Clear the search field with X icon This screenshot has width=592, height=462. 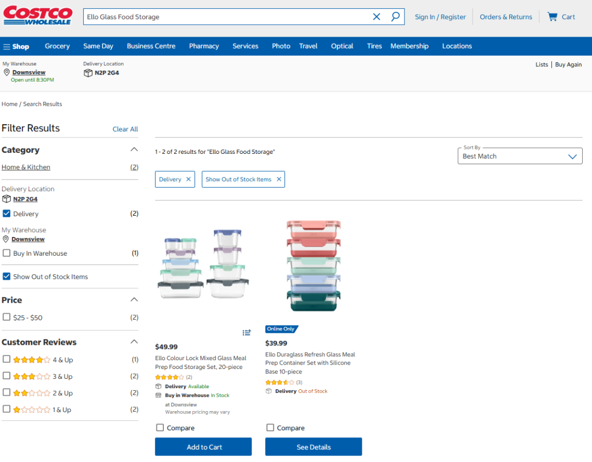377,17
